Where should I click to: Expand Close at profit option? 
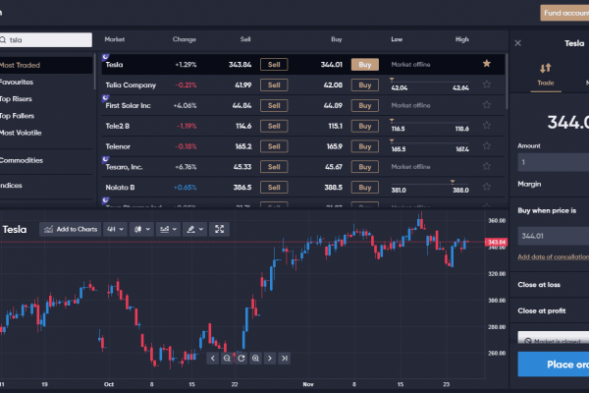tap(541, 310)
